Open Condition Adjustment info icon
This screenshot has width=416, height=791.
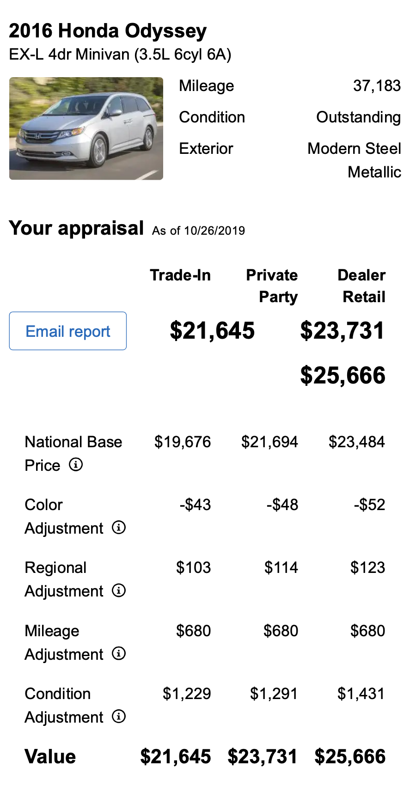click(119, 717)
